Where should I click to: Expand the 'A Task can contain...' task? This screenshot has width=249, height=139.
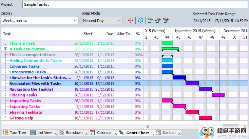5,49
